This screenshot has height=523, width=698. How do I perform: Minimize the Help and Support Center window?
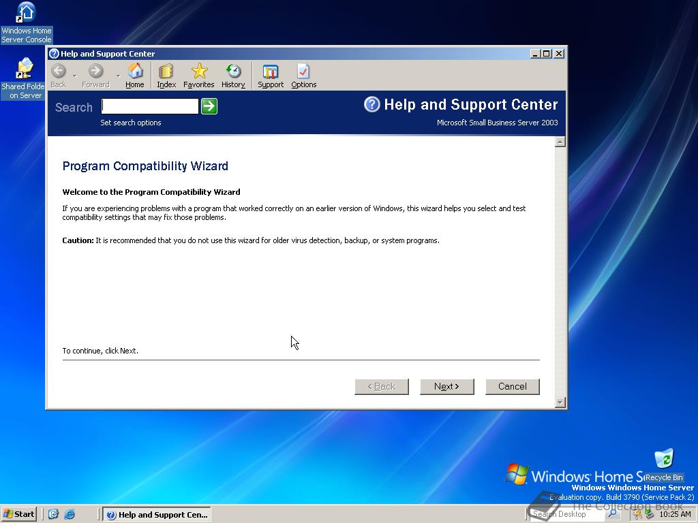pos(536,54)
